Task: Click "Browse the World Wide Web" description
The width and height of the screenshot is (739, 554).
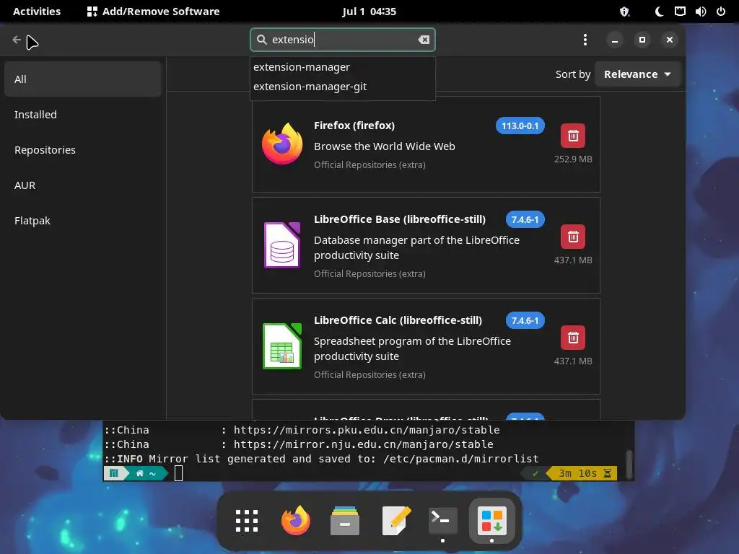Action: [x=385, y=146]
